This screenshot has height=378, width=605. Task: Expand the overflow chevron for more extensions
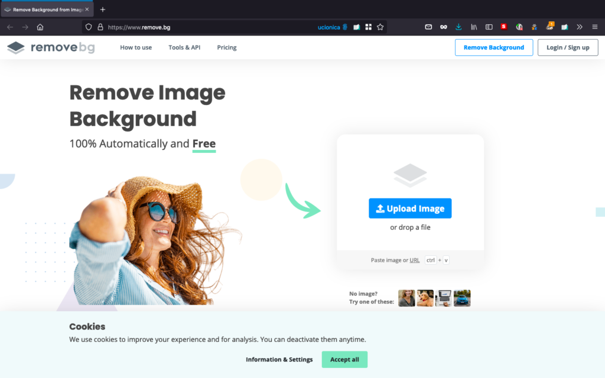[x=580, y=27]
